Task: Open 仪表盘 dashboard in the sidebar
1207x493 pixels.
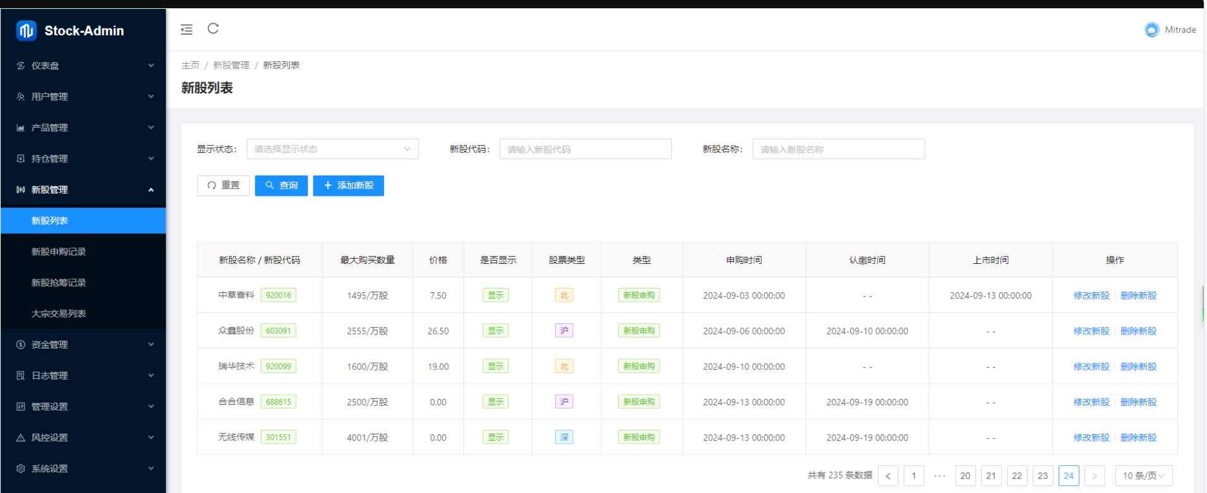Action: pos(83,66)
